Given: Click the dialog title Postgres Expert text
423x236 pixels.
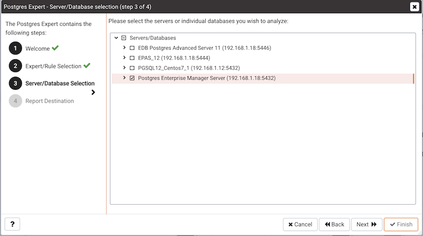Looking at the screenshot, I should point(78,7).
